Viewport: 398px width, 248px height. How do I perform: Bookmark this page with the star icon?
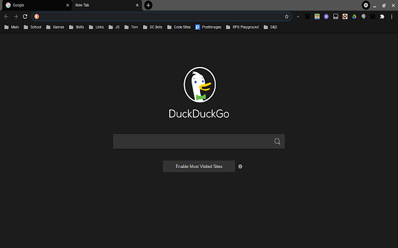(x=287, y=17)
